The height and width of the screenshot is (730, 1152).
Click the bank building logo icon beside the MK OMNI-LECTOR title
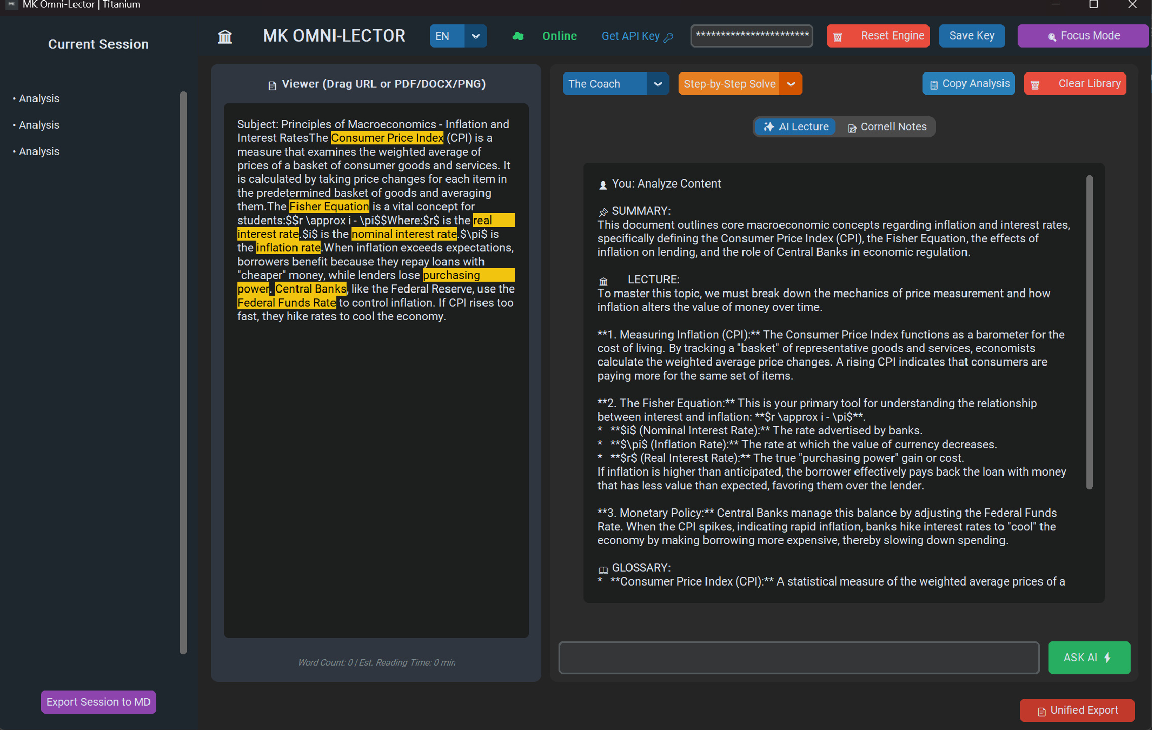point(225,36)
